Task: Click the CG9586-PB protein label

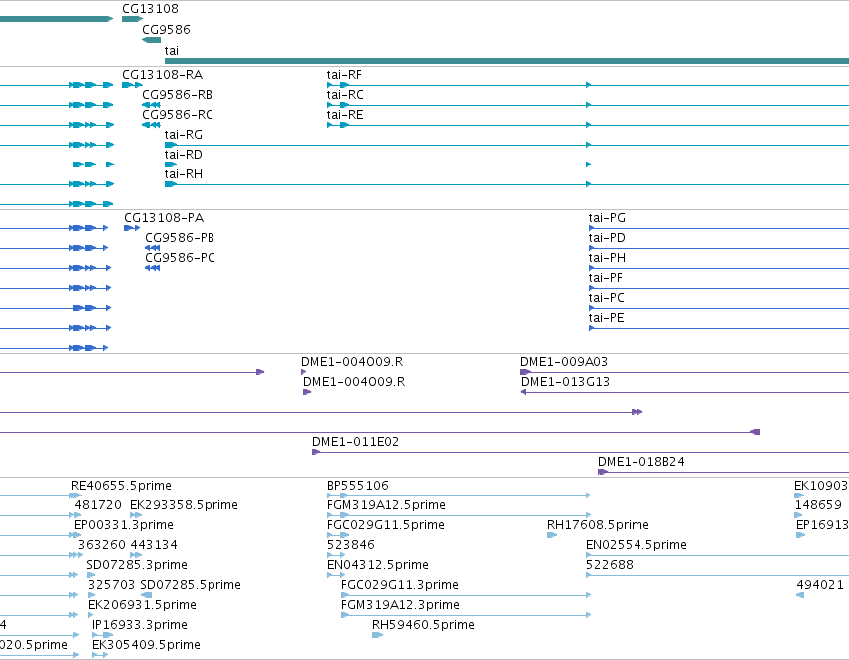Action: 180,238
